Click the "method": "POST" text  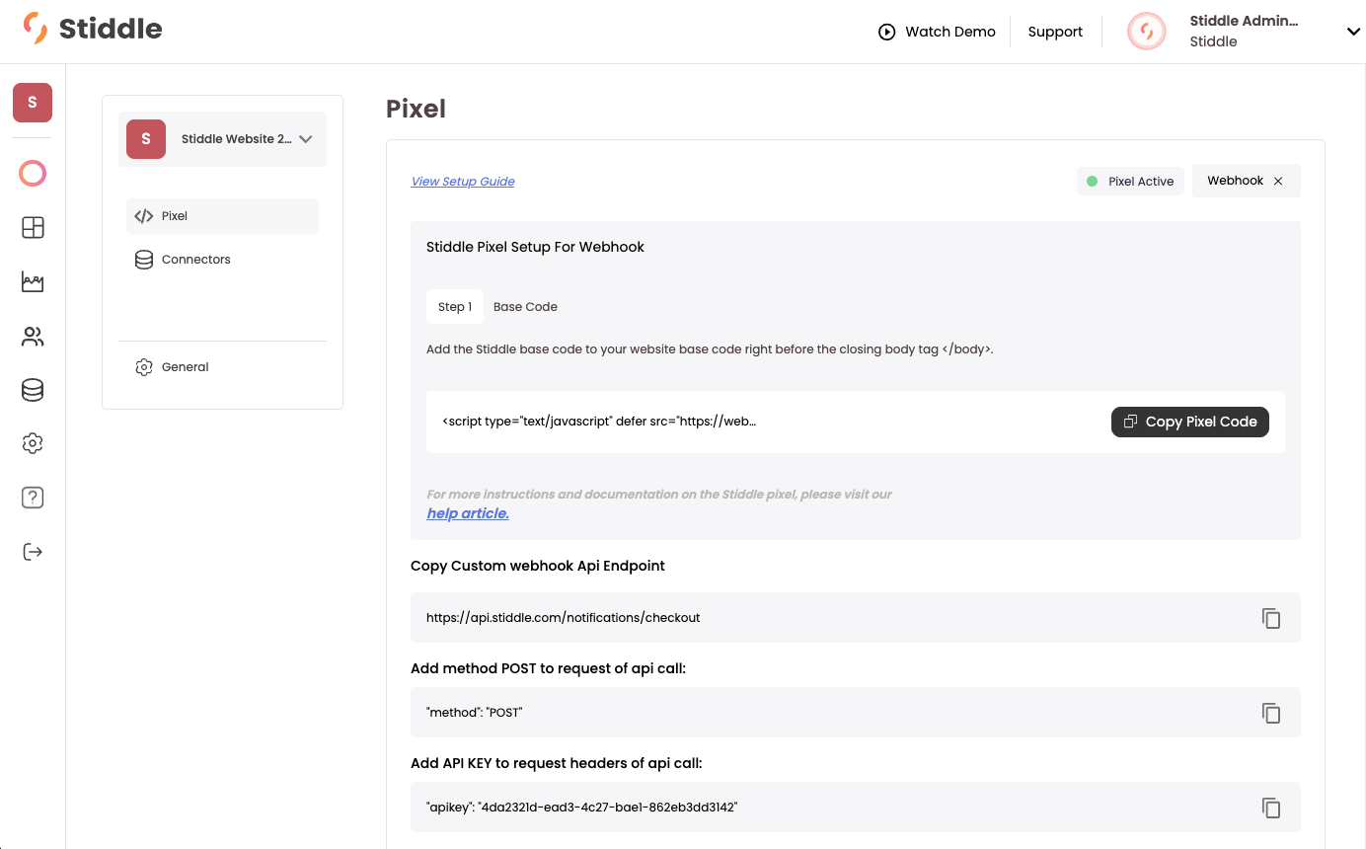pos(474,713)
